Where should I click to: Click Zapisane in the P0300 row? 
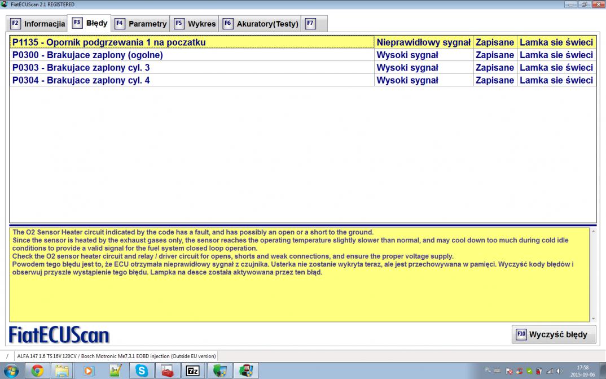495,55
